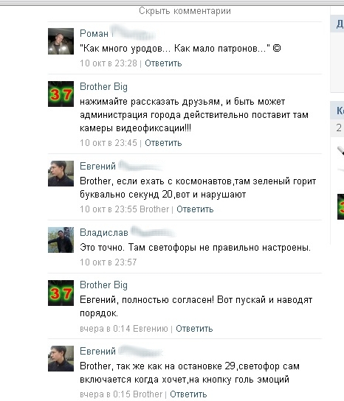
Task: Follow the Евгению link after 0:14
Action: (x=151, y=328)
